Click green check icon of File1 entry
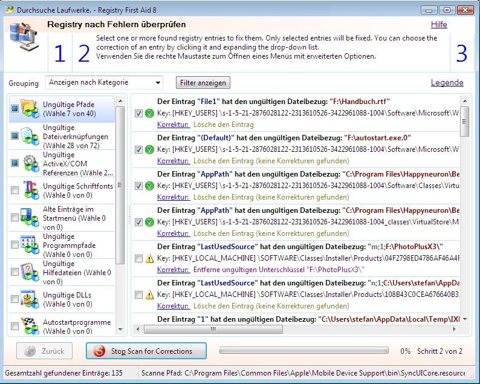Screen dimensions: 480x384 click(149, 113)
